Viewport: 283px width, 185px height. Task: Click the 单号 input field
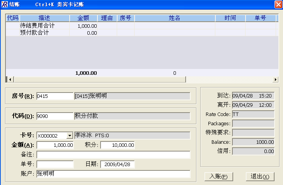[55, 164]
